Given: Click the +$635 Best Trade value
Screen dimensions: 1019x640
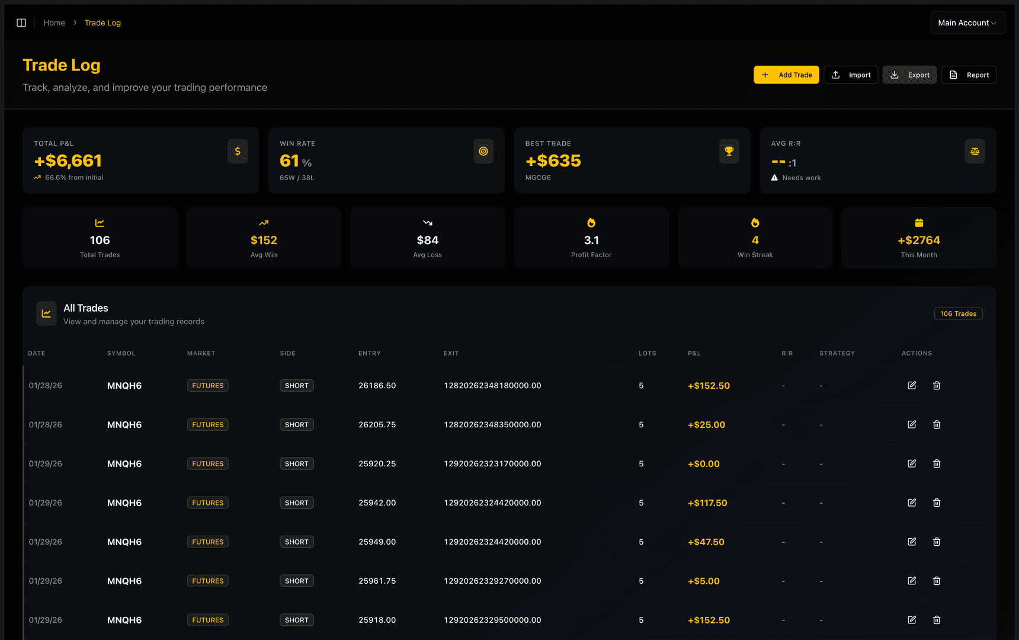Looking at the screenshot, I should pyautogui.click(x=553, y=161).
